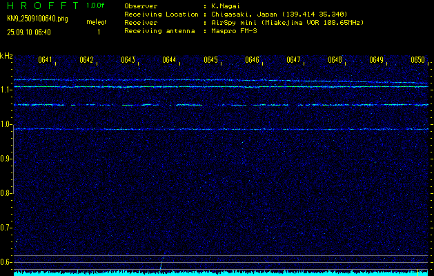Click the Receiving Location label
This screenshot has width=434, height=276.
(x=161, y=14)
